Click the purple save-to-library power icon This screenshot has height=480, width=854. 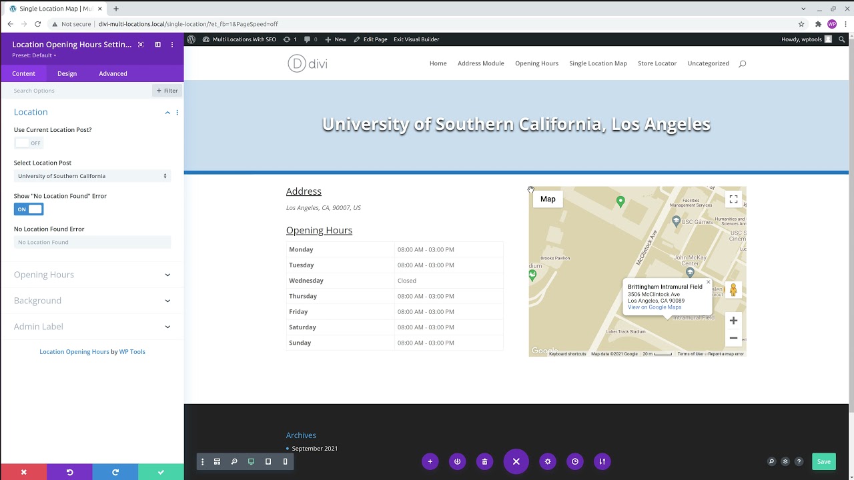click(457, 461)
